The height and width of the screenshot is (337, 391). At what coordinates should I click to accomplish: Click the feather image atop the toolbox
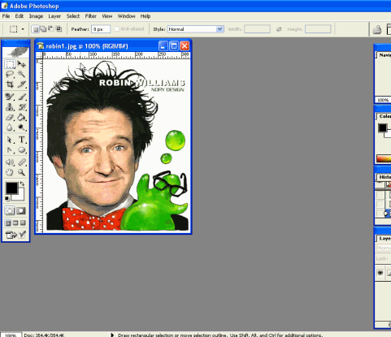point(15,52)
